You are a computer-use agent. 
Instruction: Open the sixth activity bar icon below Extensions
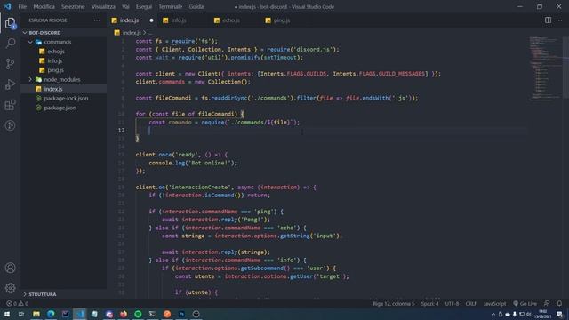(x=10, y=125)
